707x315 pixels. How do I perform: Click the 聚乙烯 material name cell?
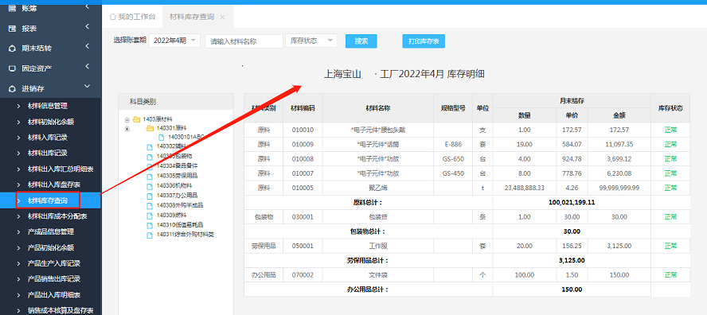click(x=378, y=188)
